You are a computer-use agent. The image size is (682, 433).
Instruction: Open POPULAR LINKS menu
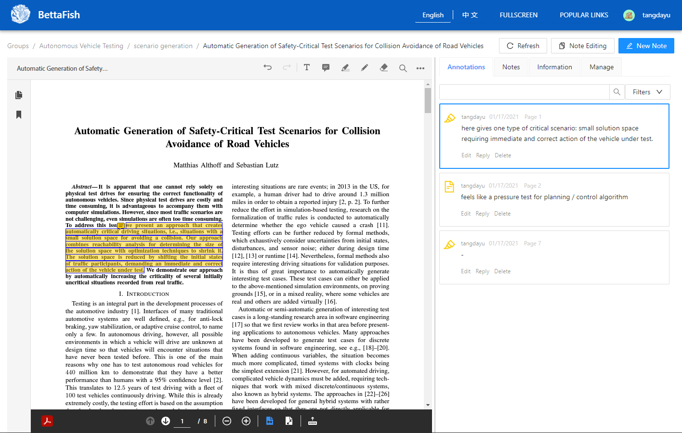point(584,15)
